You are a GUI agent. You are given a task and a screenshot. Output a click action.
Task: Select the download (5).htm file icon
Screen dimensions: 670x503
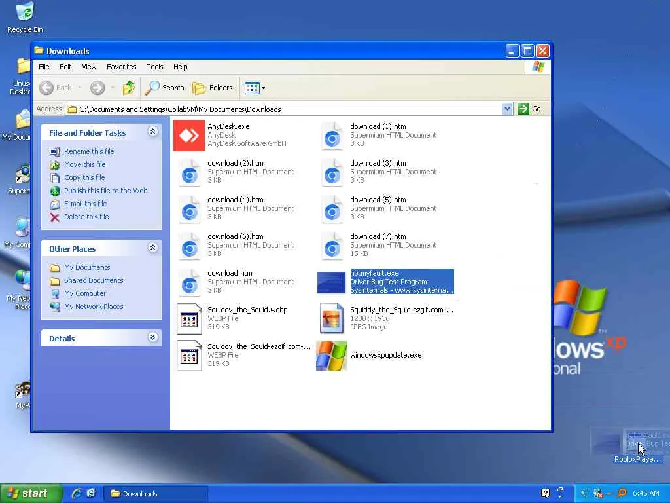click(x=332, y=210)
